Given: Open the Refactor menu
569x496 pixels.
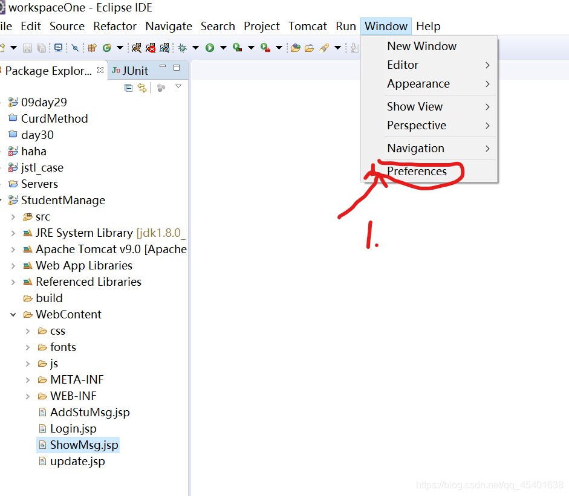Looking at the screenshot, I should (115, 26).
